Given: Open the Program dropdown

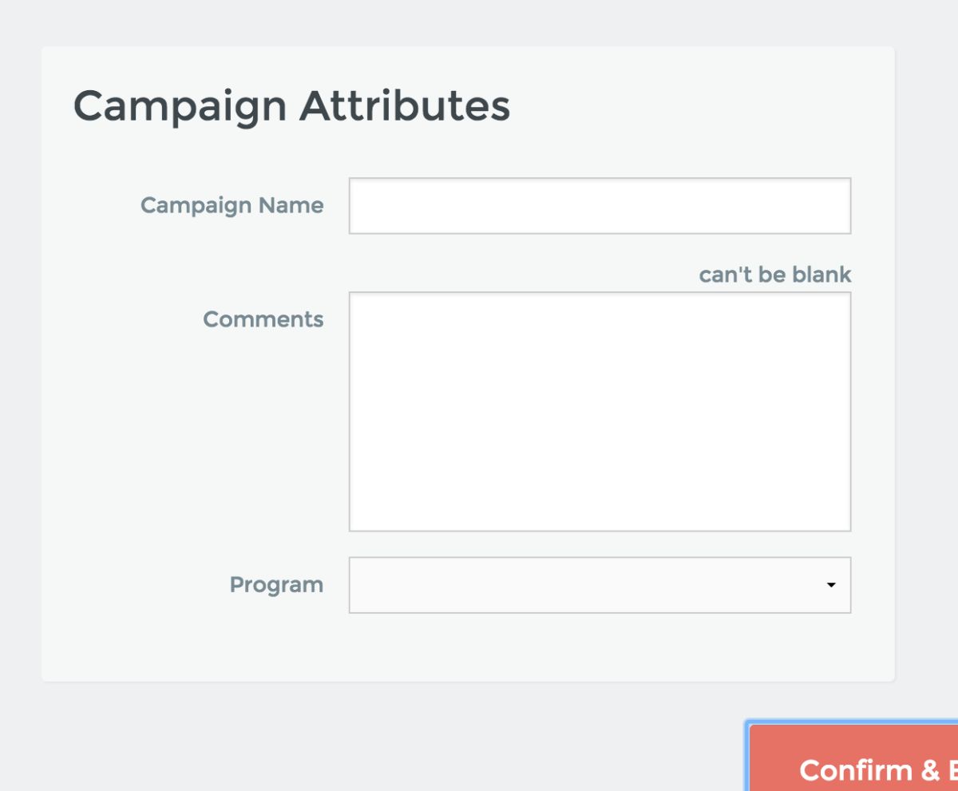Looking at the screenshot, I should click(x=600, y=585).
